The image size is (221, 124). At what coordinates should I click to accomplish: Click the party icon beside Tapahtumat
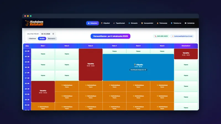click(114, 23)
